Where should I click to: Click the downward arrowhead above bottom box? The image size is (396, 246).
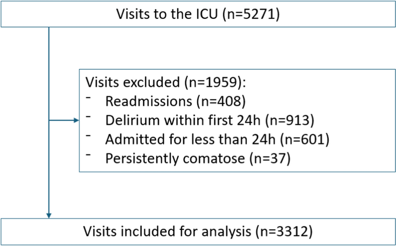click(49, 215)
